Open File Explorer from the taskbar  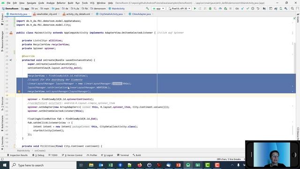91,165
